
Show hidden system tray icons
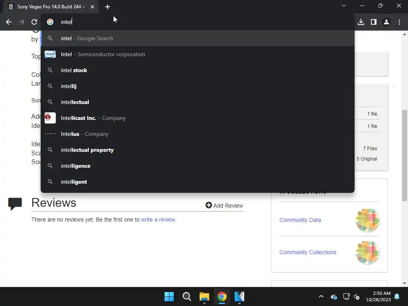point(321,296)
